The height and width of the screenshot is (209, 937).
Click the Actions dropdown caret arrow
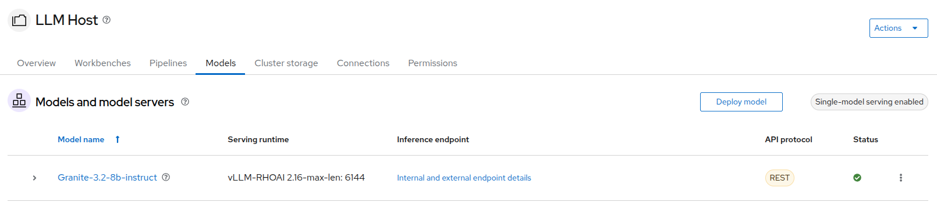click(915, 28)
